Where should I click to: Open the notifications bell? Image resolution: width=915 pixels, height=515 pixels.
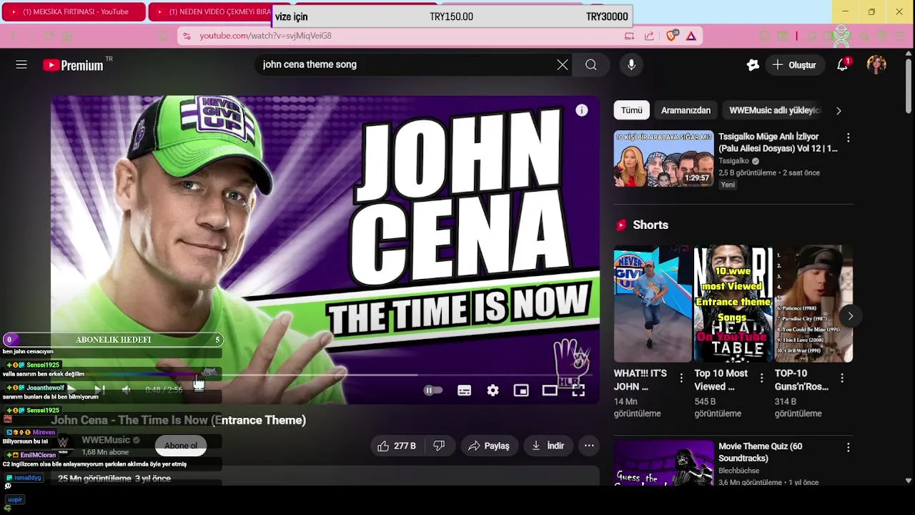(x=842, y=65)
